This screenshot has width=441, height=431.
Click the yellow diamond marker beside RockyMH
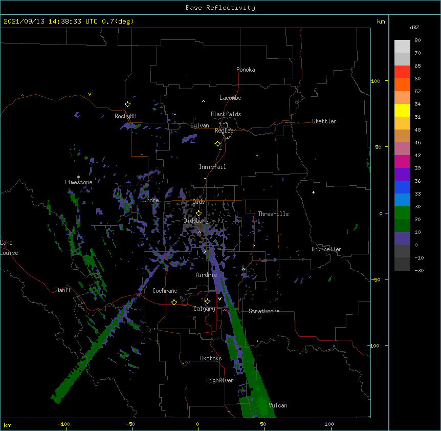pos(127,104)
